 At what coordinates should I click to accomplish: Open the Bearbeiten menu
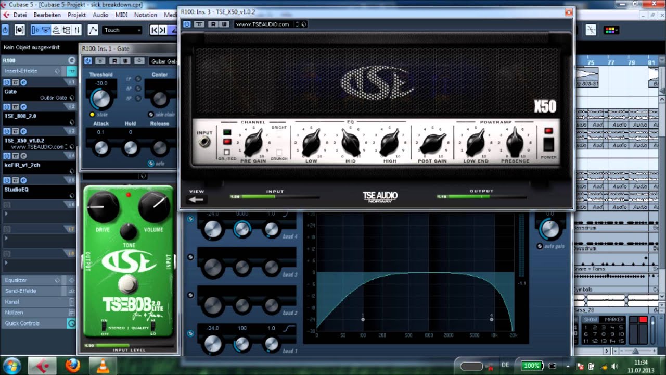(47, 15)
